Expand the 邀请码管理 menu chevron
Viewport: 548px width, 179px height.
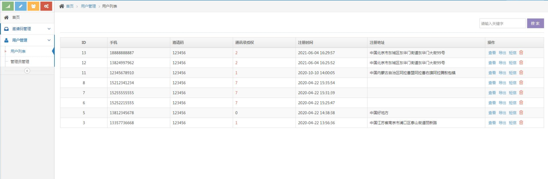(x=49, y=29)
